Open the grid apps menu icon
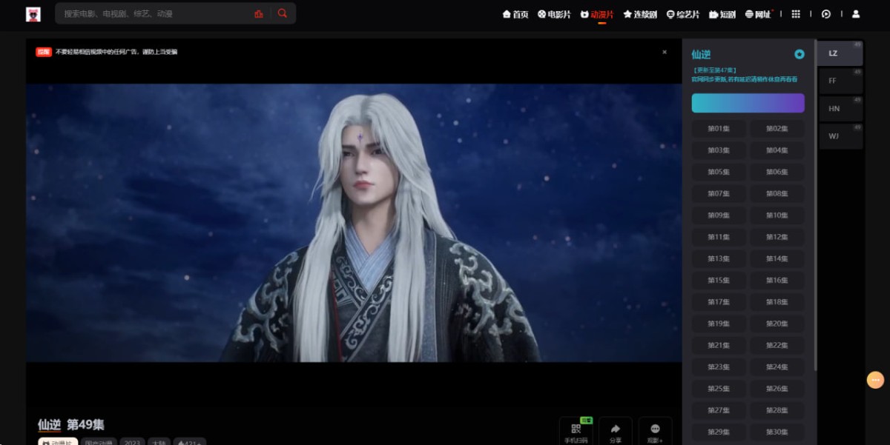This screenshot has width=890, height=445. click(796, 14)
